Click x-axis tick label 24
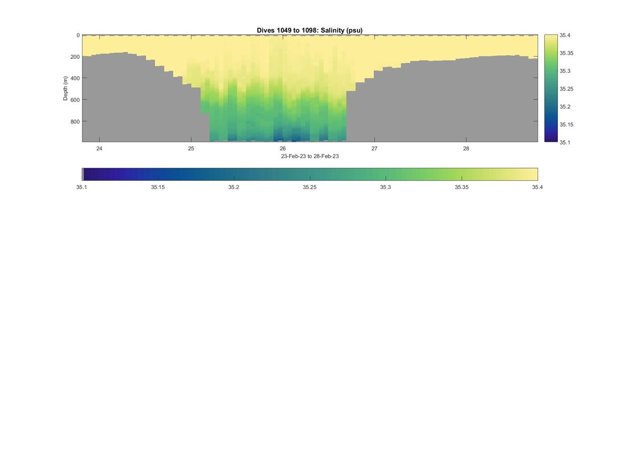Image resolution: width=631 pixels, height=465 pixels. tap(99, 148)
